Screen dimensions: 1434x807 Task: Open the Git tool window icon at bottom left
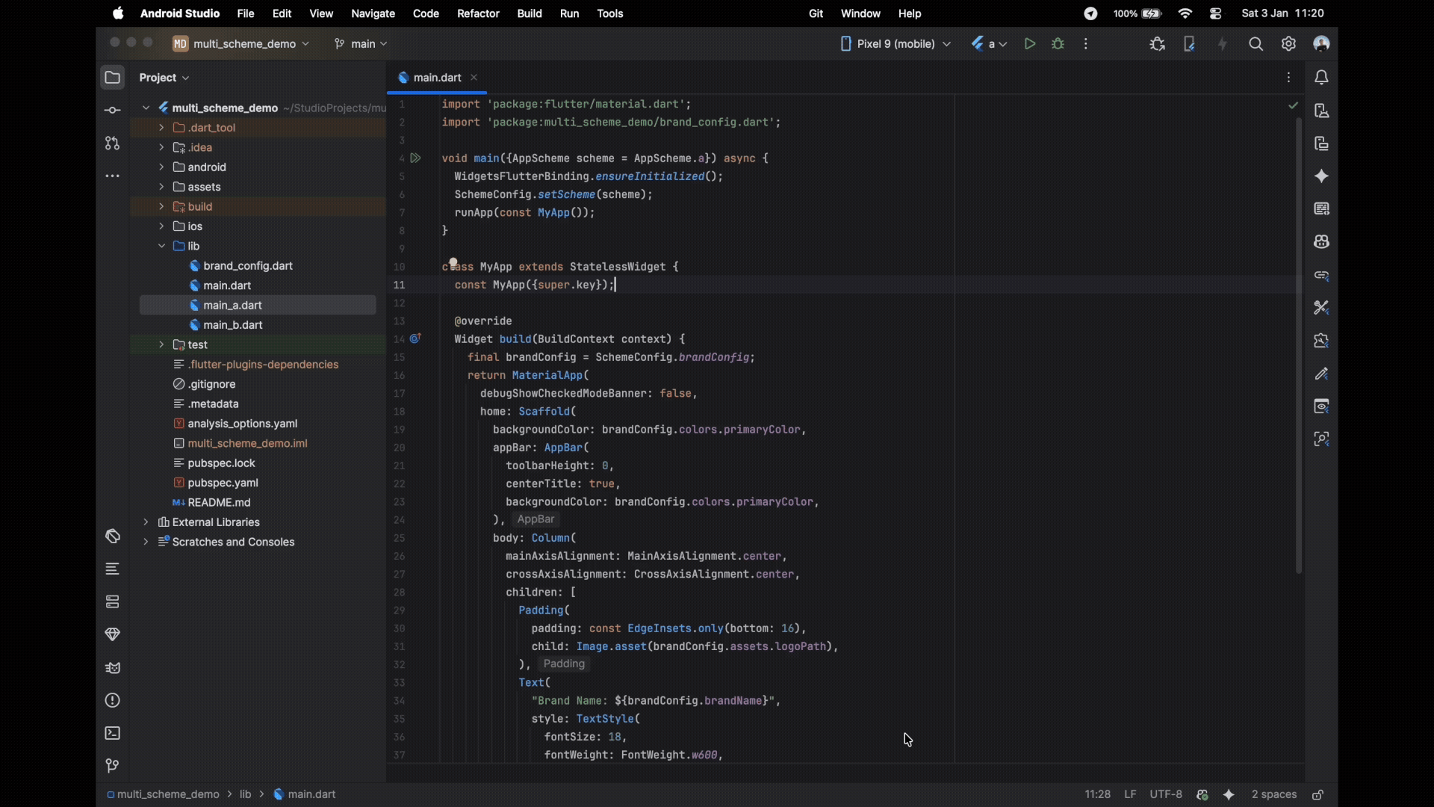pyautogui.click(x=112, y=766)
